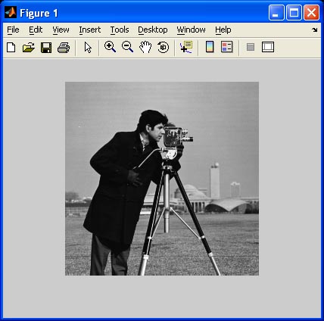Image resolution: width=324 pixels, height=321 pixels.
Task: Select the Pan hand tool
Action: [x=145, y=47]
